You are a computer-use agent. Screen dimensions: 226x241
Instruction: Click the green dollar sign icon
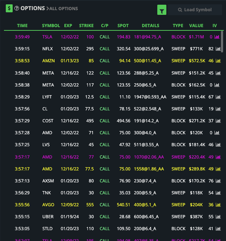pyautogui.click(x=9, y=8)
